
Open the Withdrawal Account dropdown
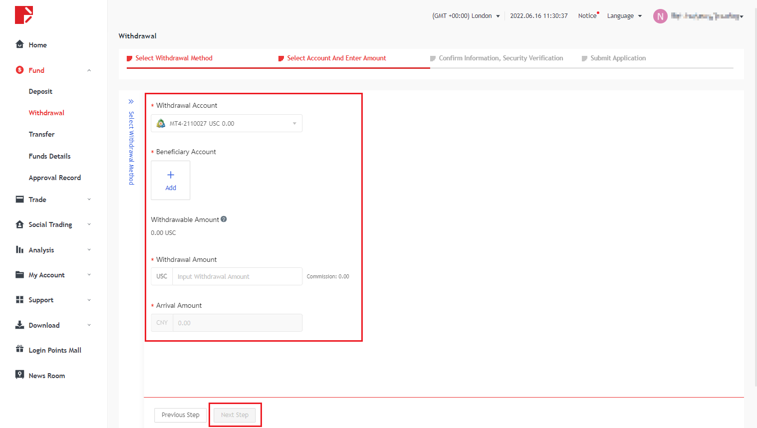click(227, 123)
